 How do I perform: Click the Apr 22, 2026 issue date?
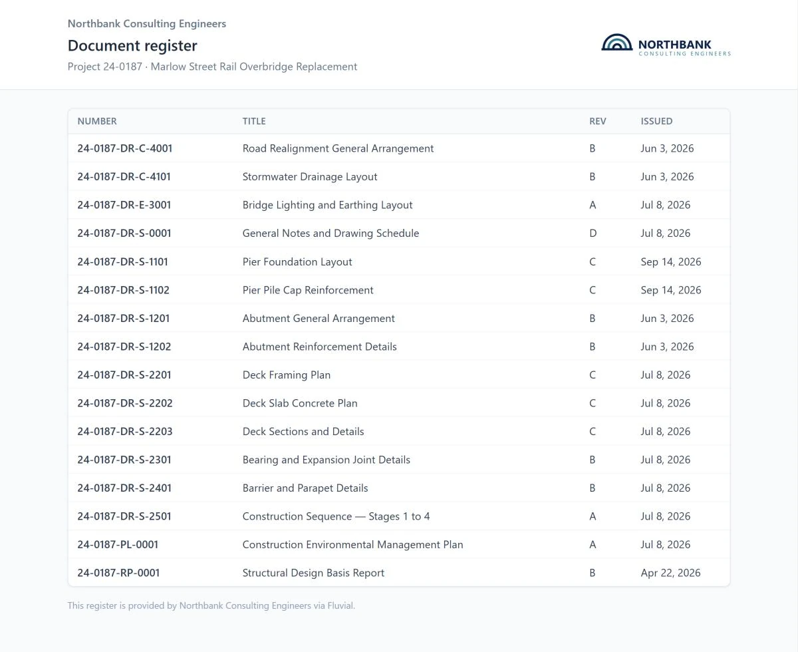click(x=670, y=573)
